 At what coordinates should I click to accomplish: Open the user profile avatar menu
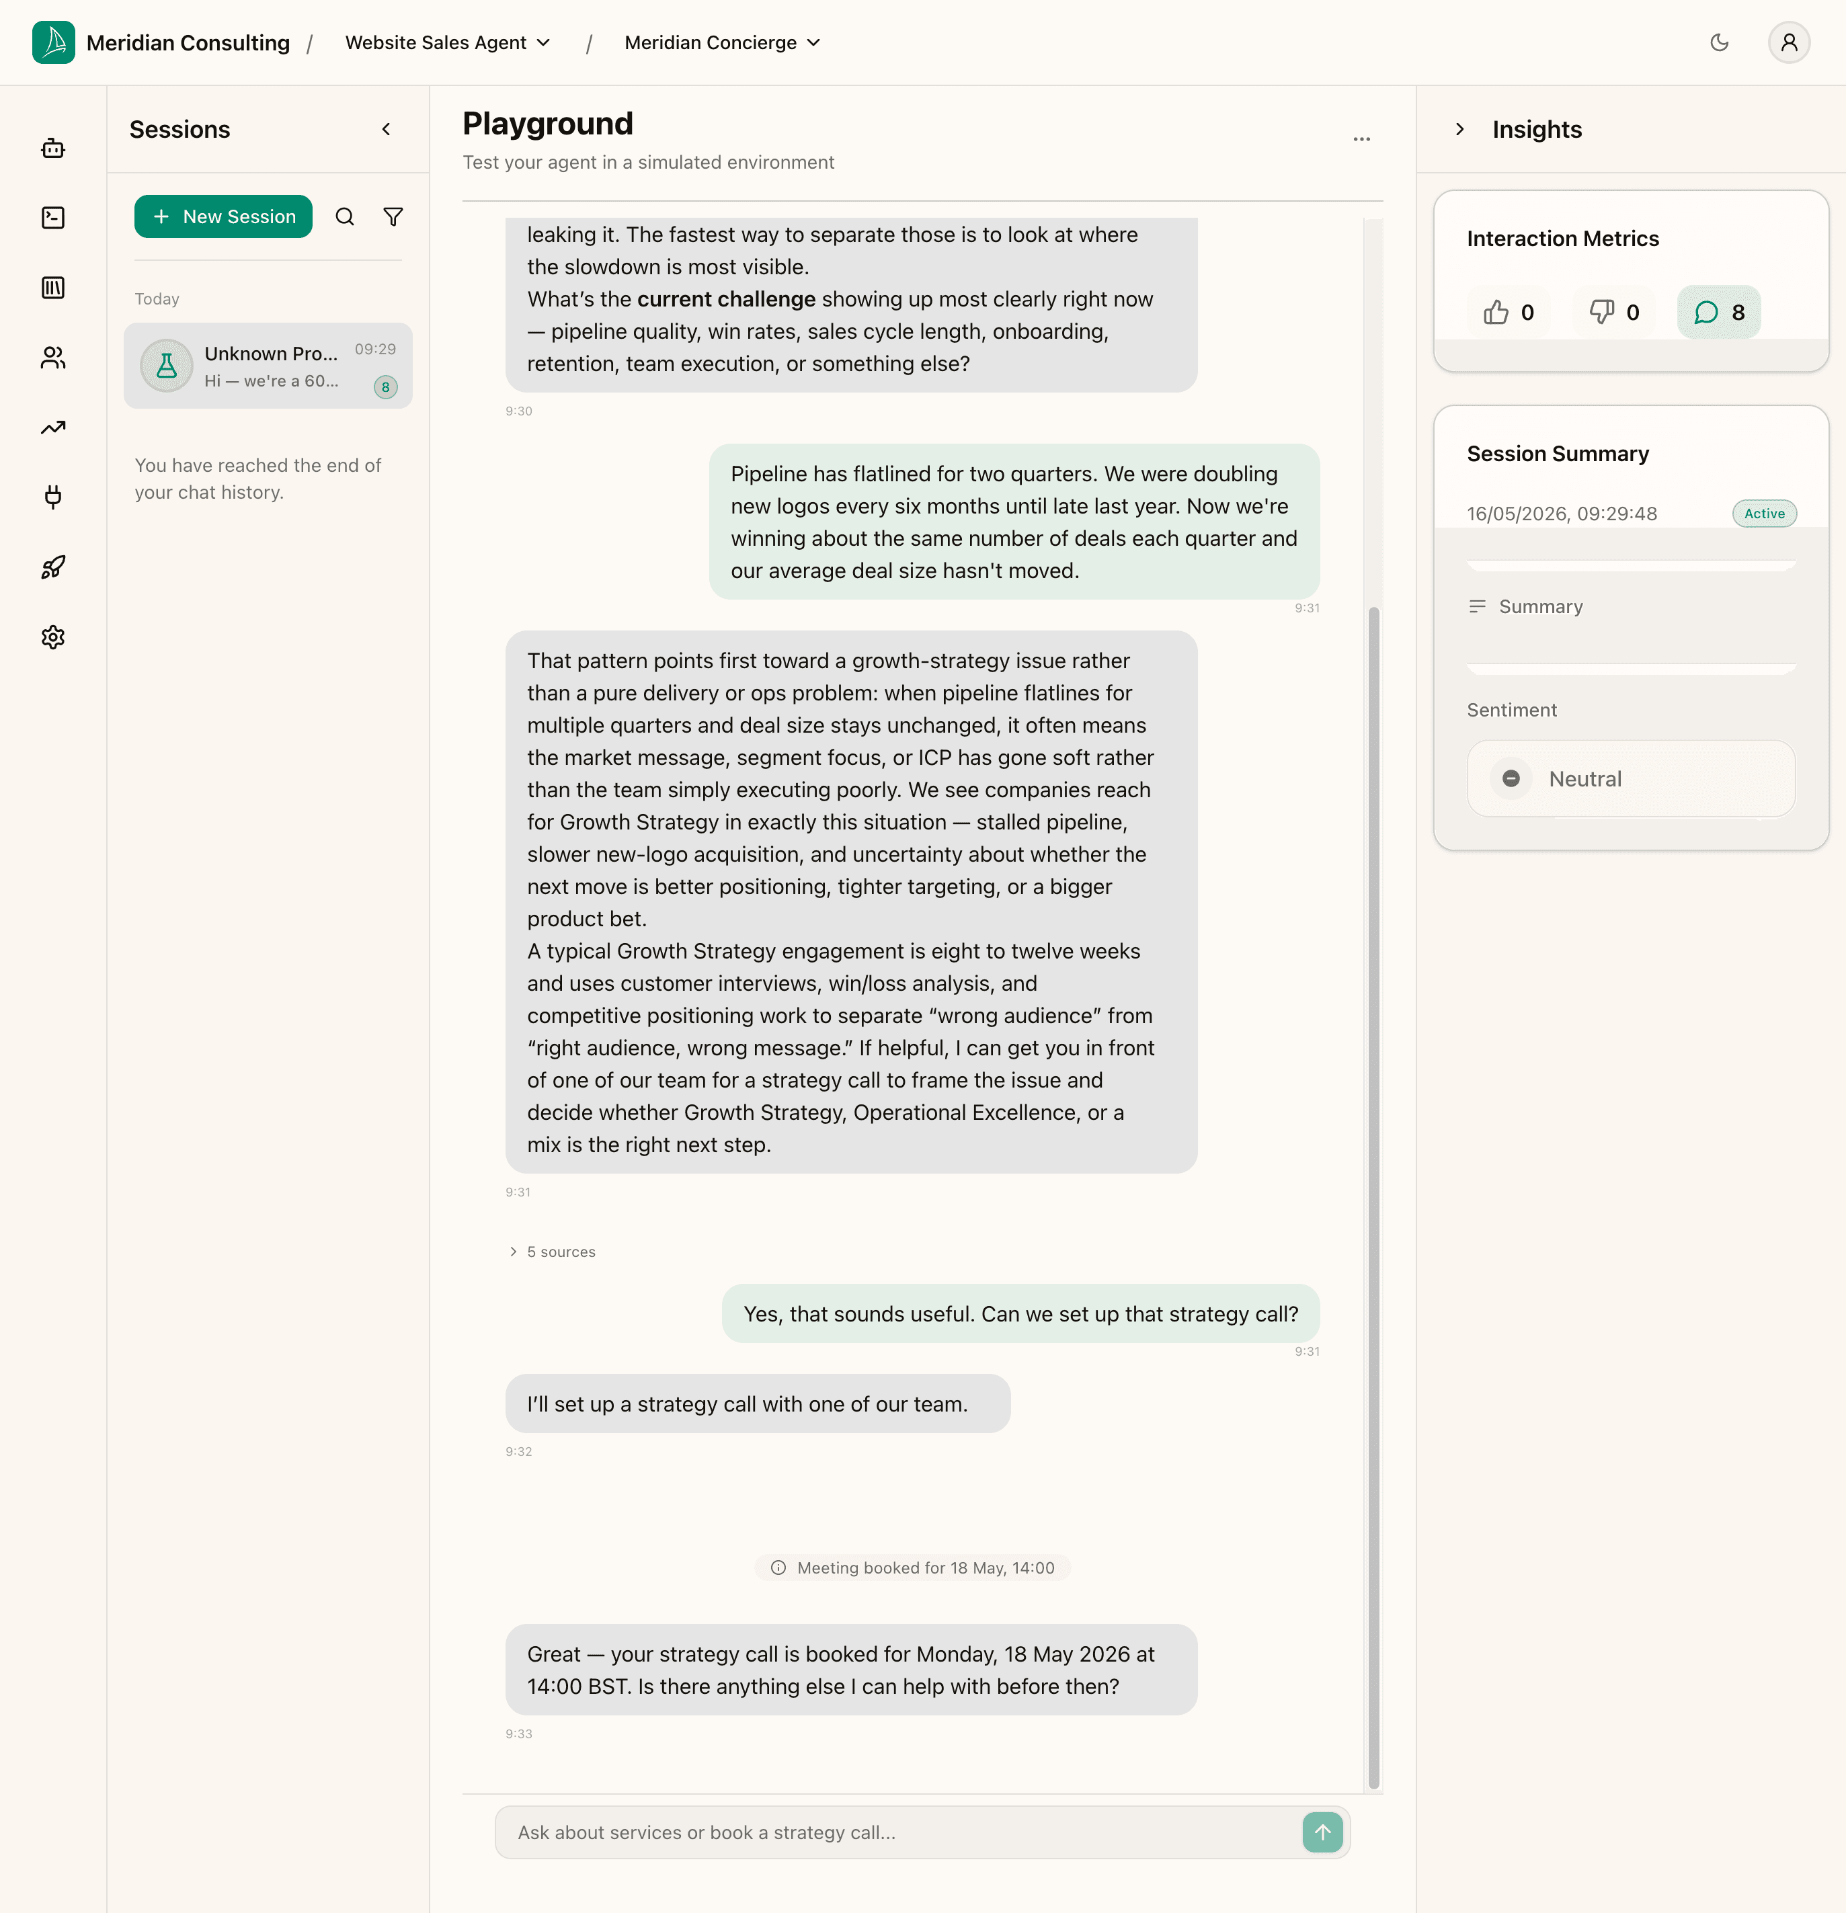click(x=1790, y=42)
